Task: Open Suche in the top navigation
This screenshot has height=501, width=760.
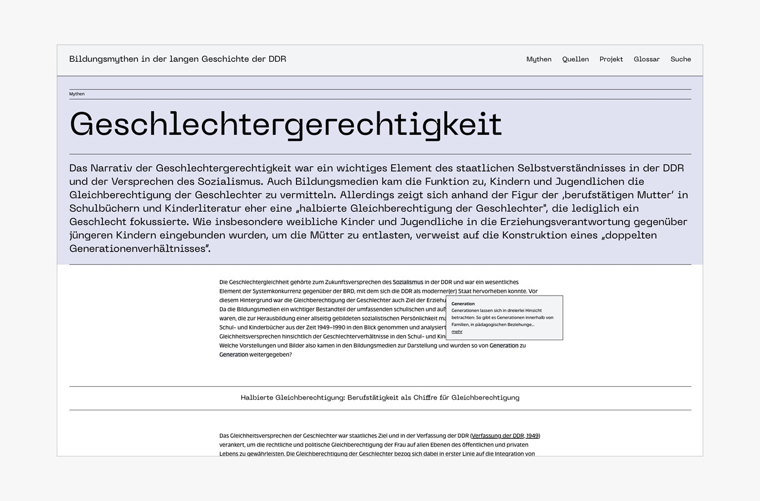Action: [680, 59]
